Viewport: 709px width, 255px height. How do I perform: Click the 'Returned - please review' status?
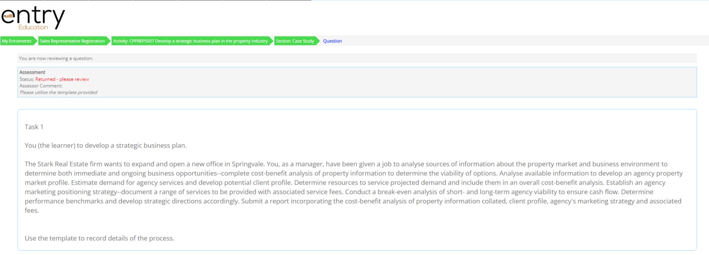[x=62, y=79]
